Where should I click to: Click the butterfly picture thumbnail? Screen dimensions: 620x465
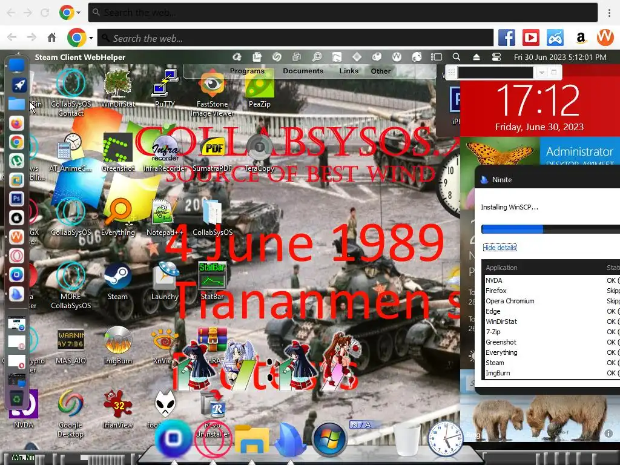(x=500, y=151)
